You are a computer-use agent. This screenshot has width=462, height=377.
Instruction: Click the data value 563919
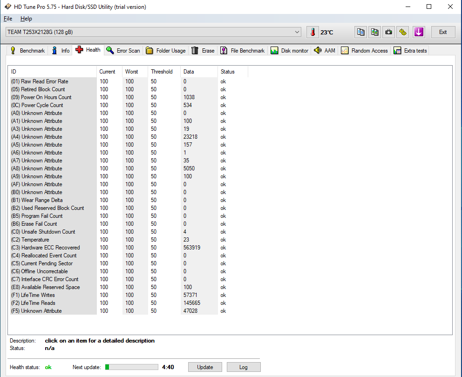[192, 248]
